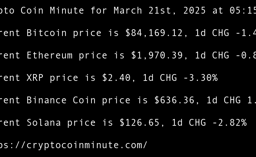Viewport: 256px width, 157px height.
Task: Click the XRP change -3.30%
Action: click(200, 78)
